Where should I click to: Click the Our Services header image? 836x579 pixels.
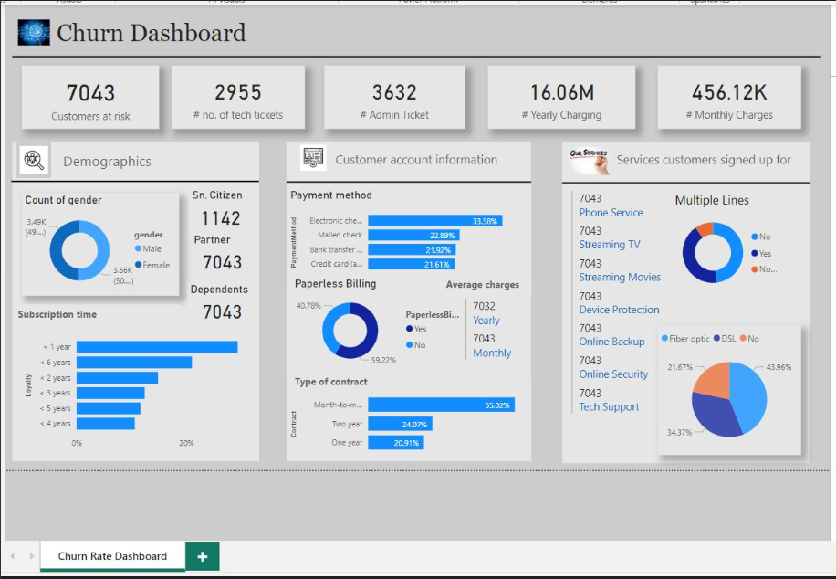tap(589, 159)
